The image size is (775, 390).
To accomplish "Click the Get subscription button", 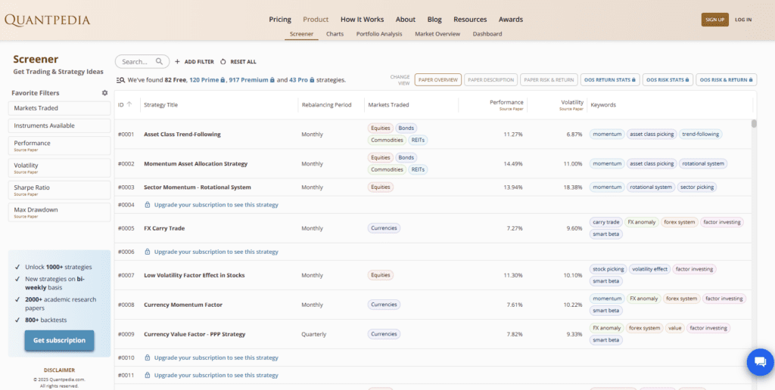I will click(59, 341).
